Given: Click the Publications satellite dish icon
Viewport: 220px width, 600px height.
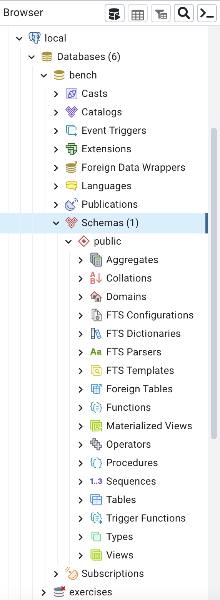Looking at the screenshot, I should tap(72, 204).
